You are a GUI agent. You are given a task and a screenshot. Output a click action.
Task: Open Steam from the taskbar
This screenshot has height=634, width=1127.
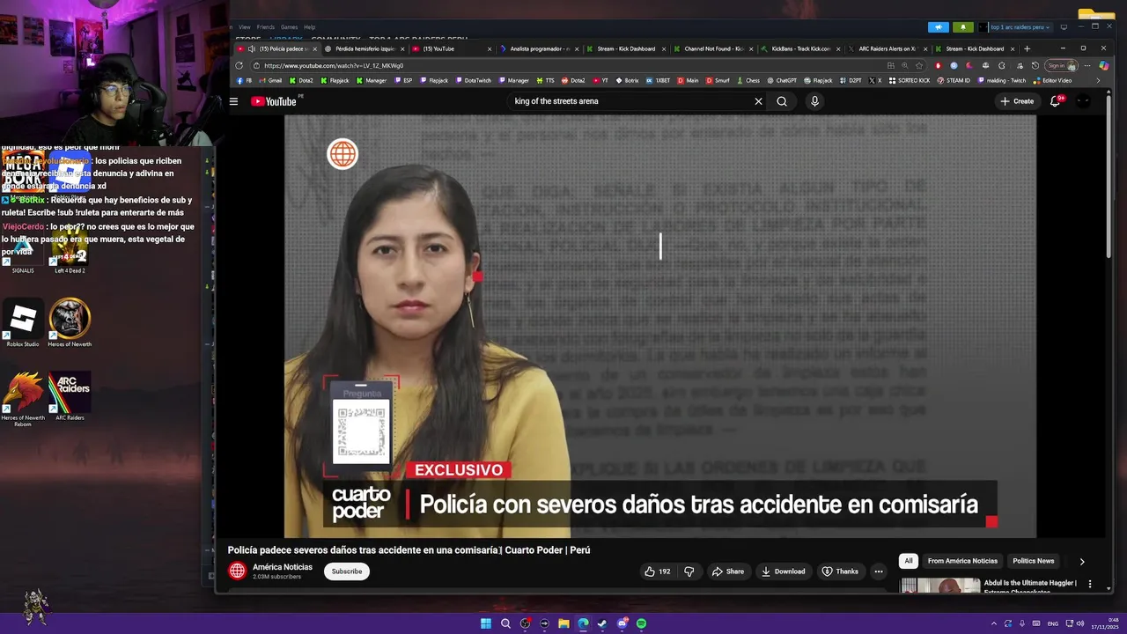pyautogui.click(x=602, y=623)
